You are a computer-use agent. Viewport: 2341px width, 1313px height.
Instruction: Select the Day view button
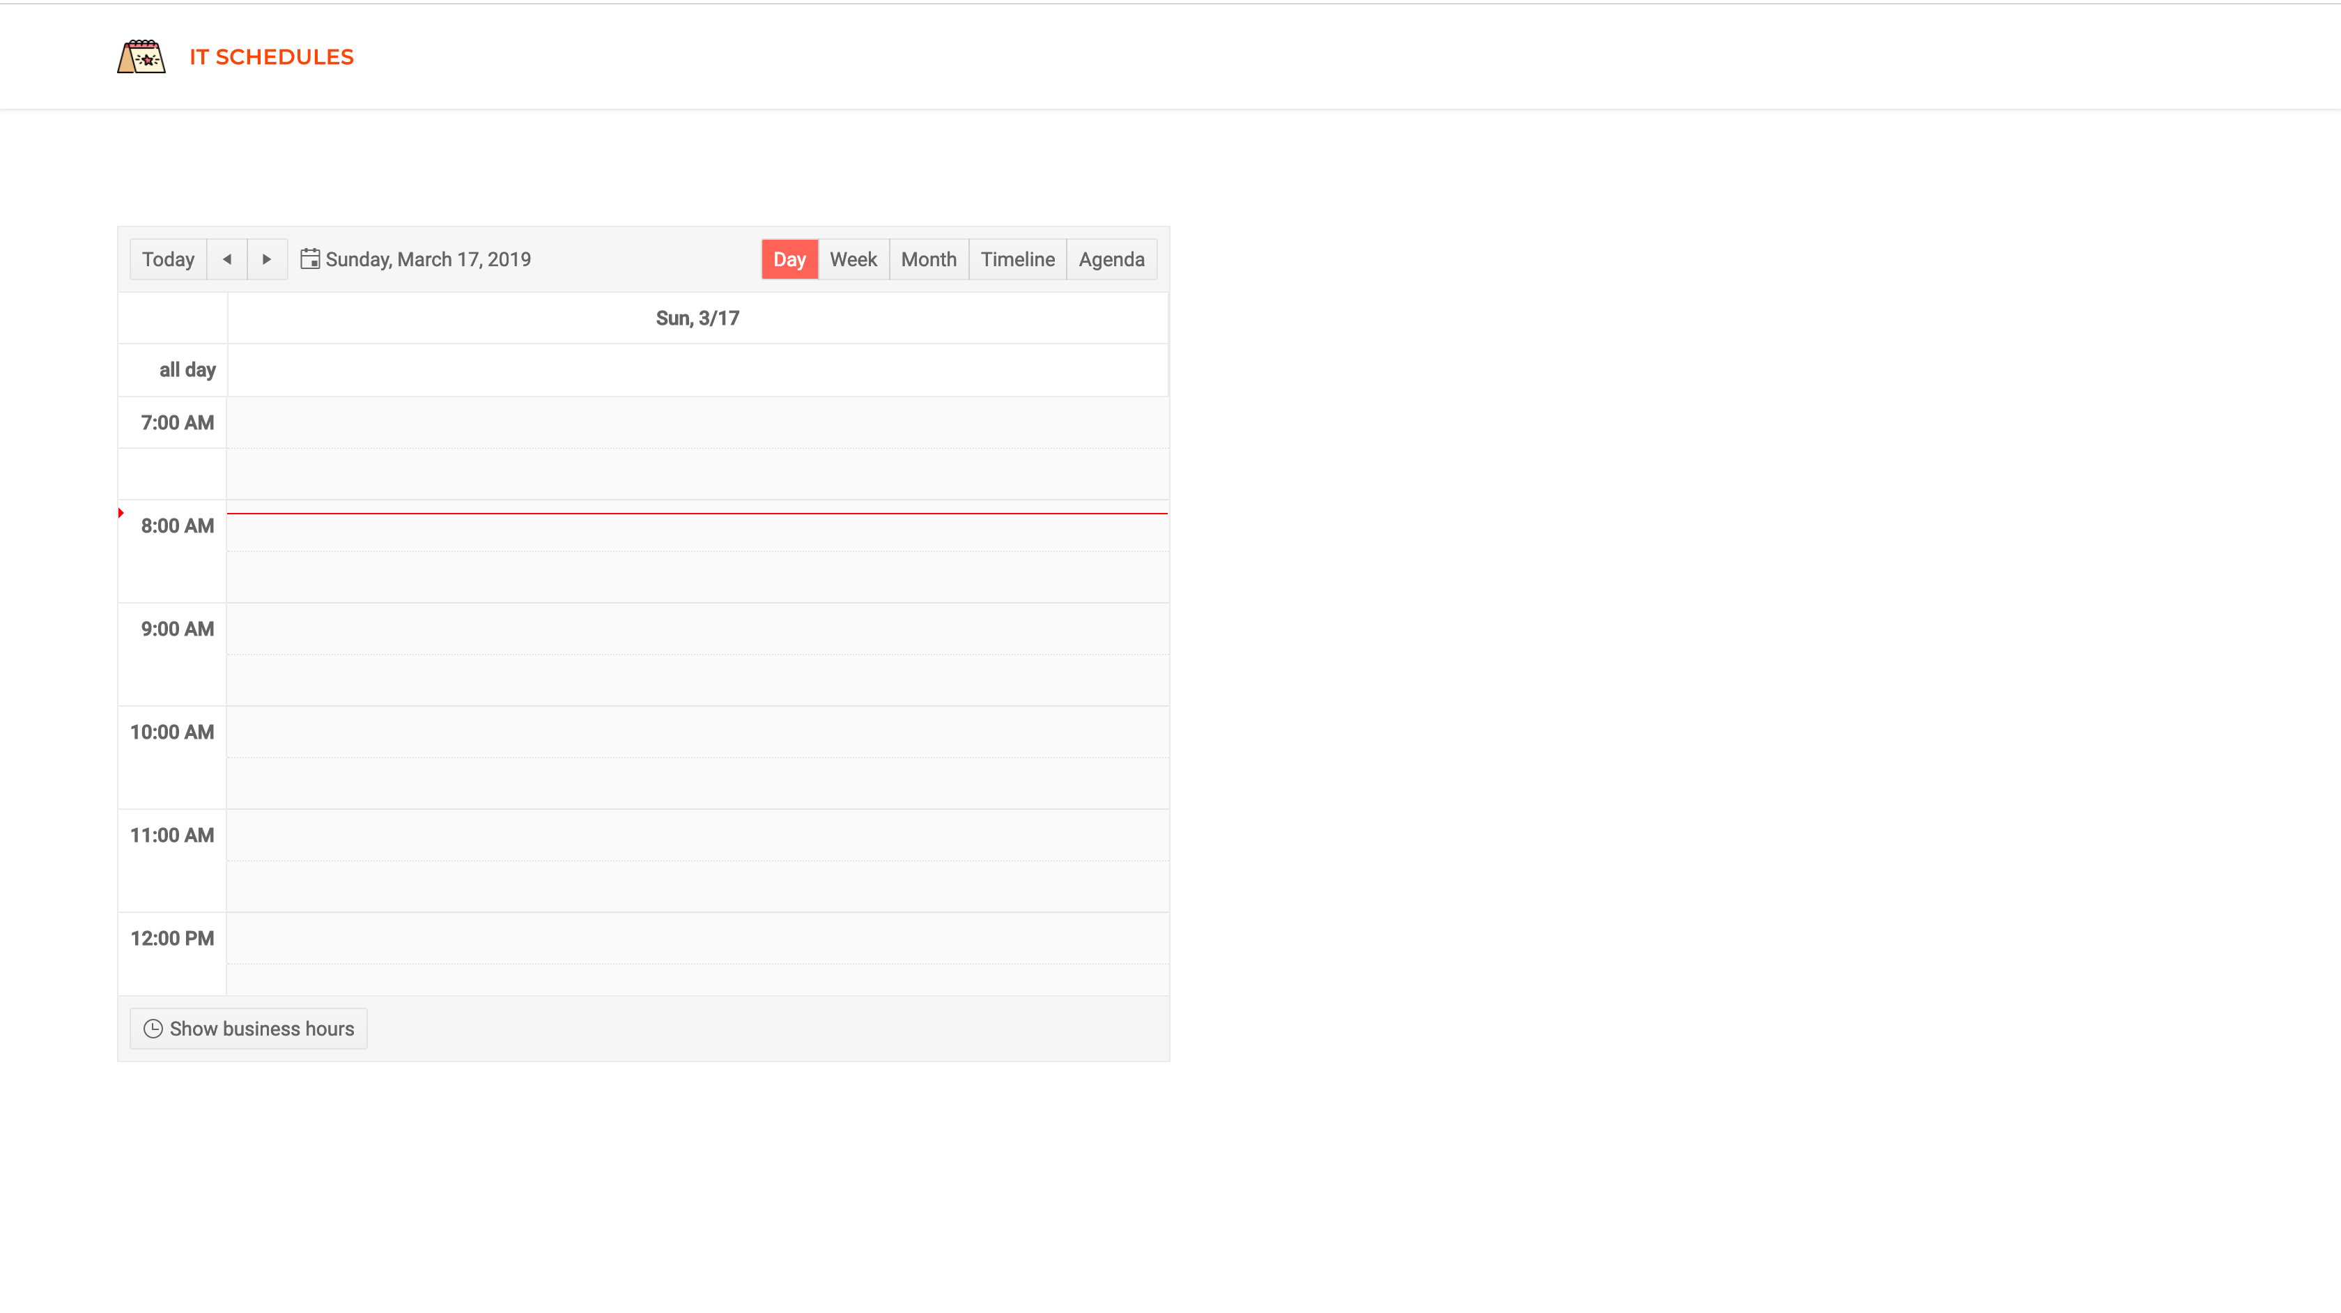click(x=789, y=259)
